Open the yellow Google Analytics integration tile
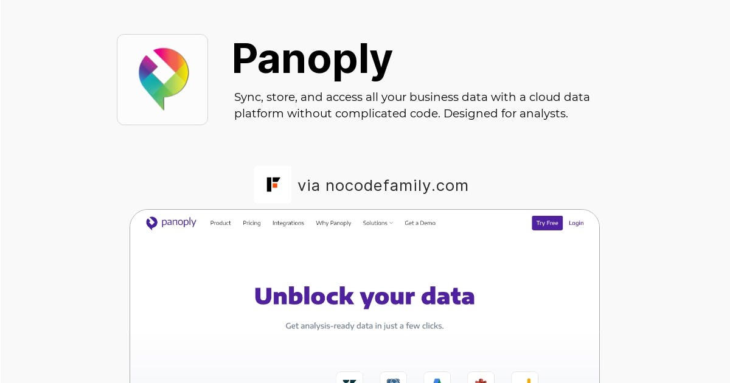This screenshot has height=383, width=730. point(525,378)
